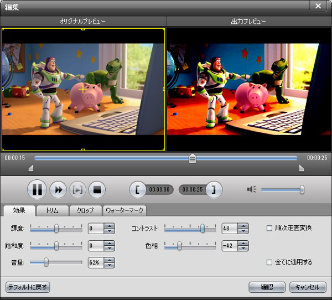
Task: Click the 輝度 value field
Action: click(x=96, y=229)
